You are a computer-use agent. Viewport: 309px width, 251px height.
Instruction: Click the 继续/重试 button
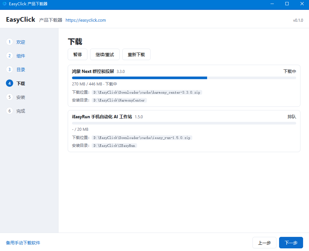(105, 55)
